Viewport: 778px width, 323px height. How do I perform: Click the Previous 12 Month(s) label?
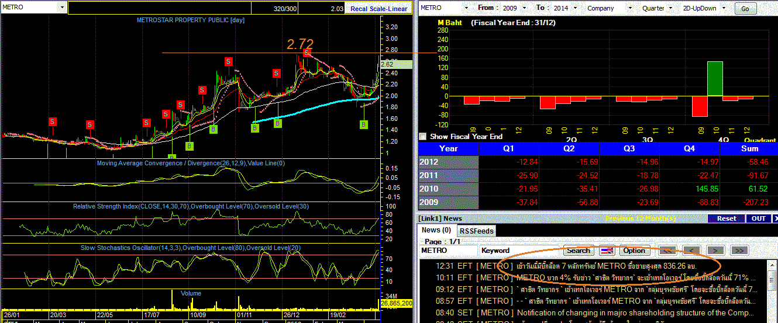point(639,218)
